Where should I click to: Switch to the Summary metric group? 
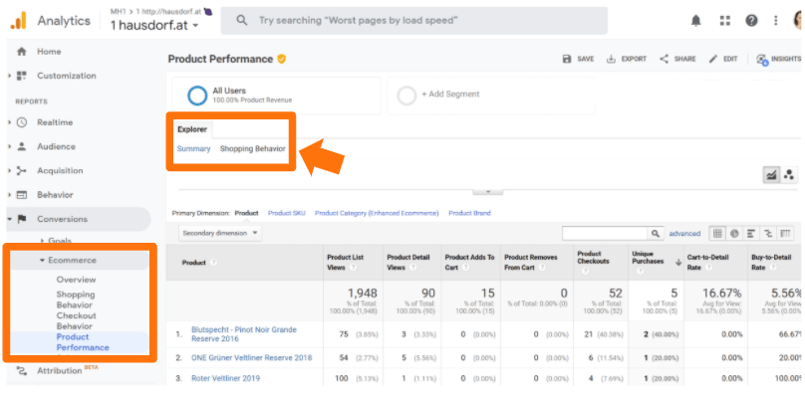pyautogui.click(x=193, y=148)
